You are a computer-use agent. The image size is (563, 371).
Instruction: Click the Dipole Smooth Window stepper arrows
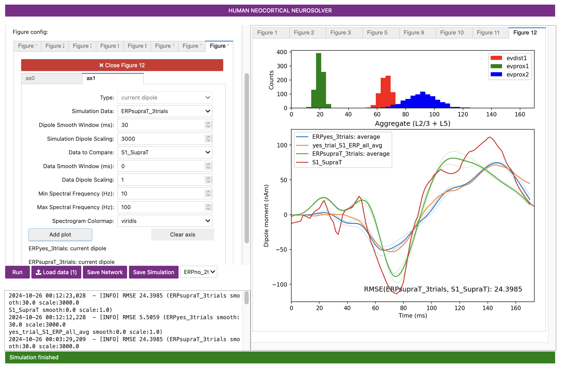(208, 125)
